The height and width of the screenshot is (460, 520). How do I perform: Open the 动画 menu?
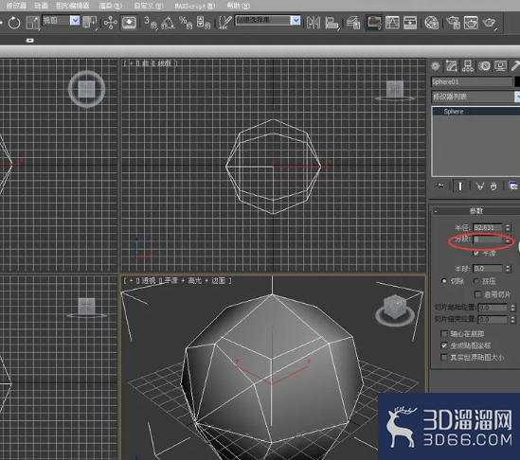(41, 6)
